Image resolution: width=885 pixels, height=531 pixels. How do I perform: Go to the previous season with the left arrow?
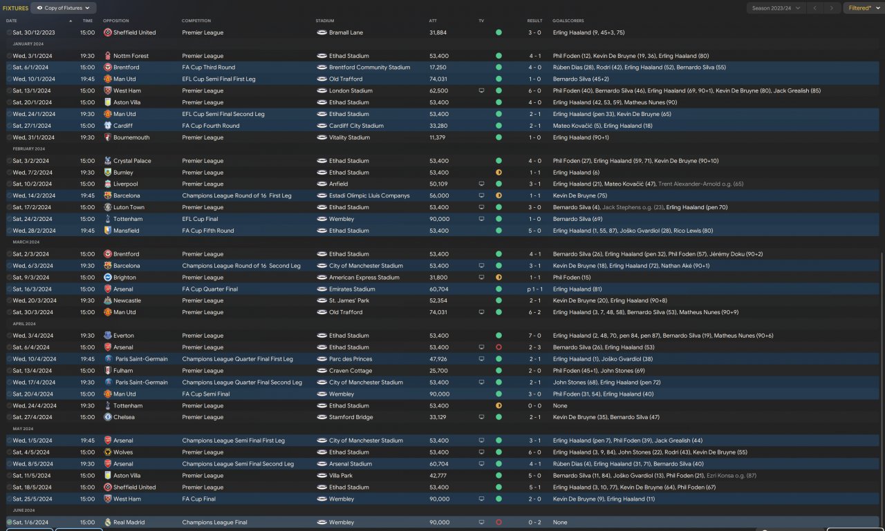click(x=815, y=8)
